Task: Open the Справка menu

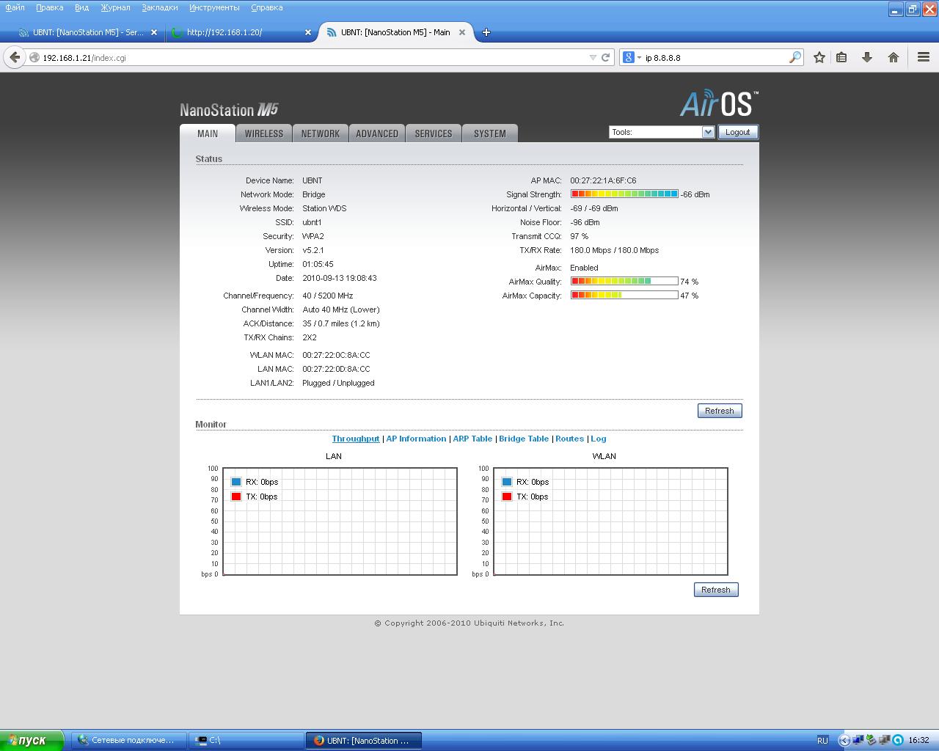Action: coord(266,7)
